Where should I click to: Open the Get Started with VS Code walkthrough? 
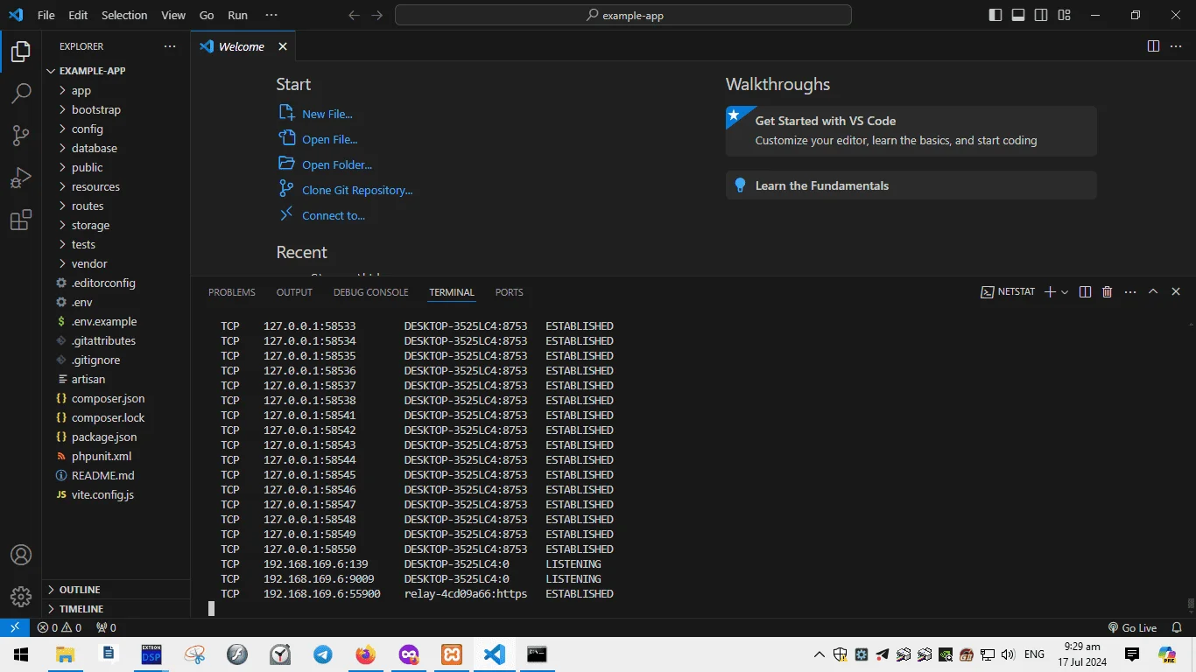(x=911, y=130)
